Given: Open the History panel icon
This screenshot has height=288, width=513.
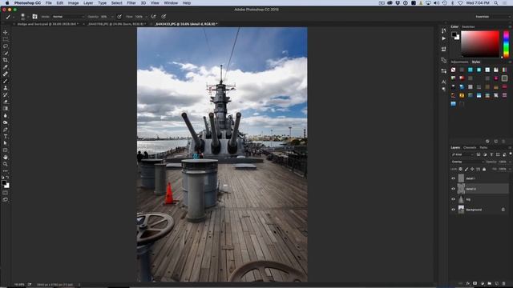Looking at the screenshot, I should click(x=443, y=30).
